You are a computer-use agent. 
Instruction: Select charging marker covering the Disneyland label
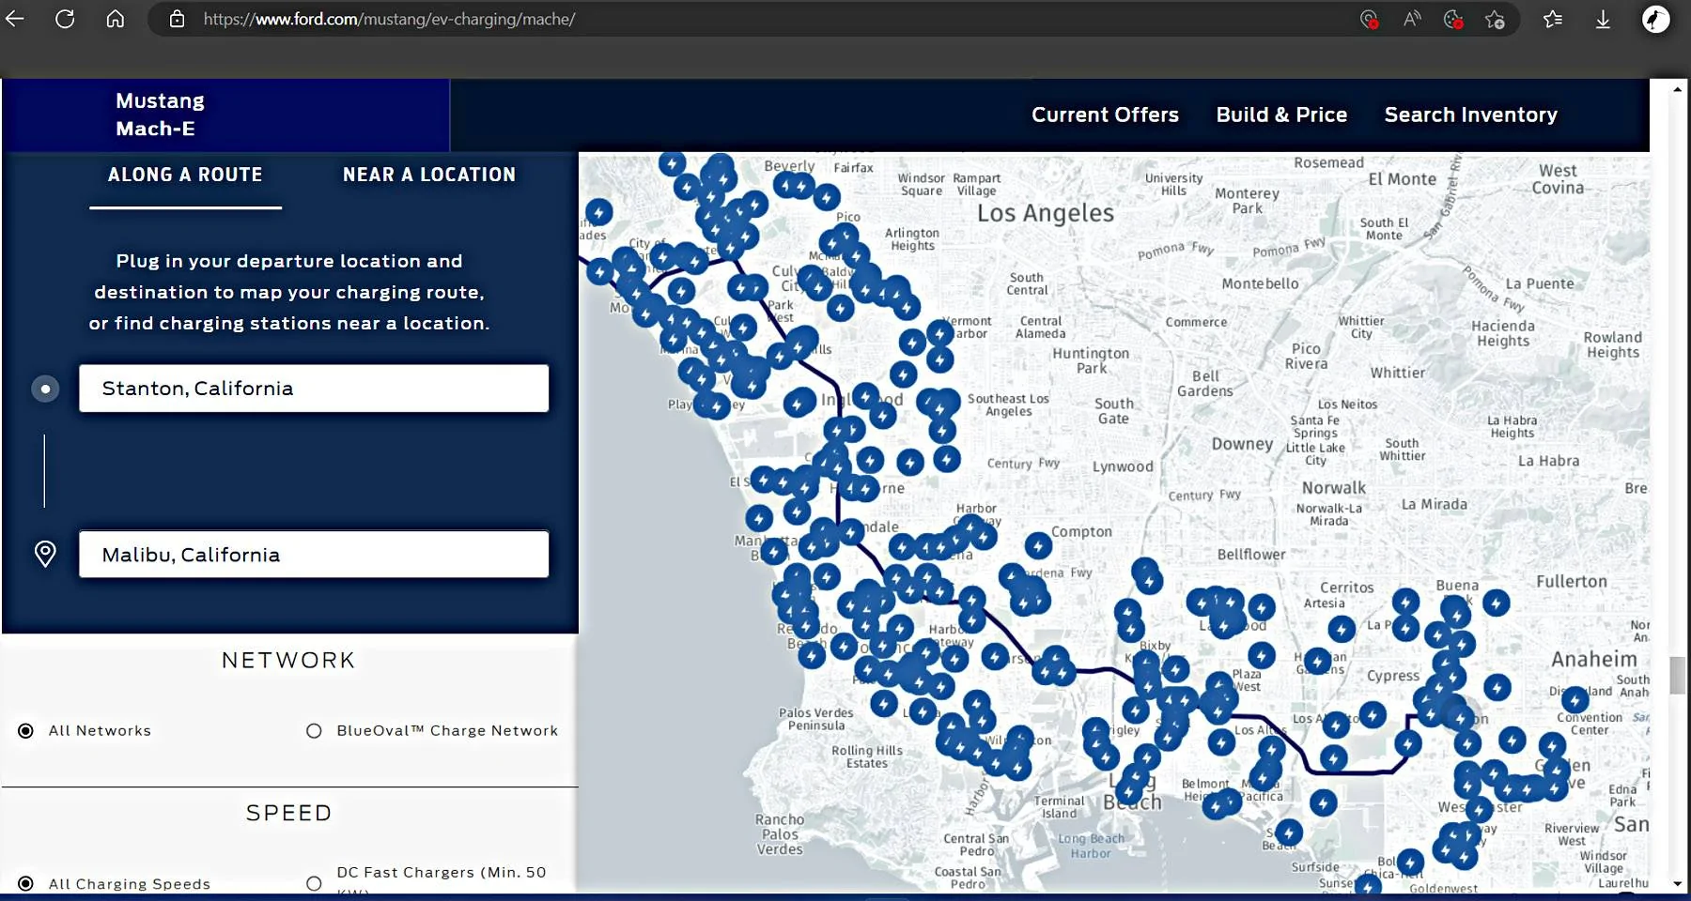coord(1575,698)
